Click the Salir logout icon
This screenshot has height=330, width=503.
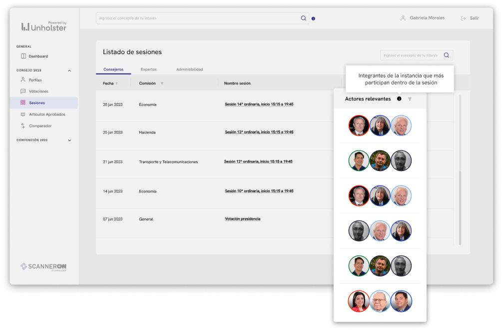tap(463, 18)
